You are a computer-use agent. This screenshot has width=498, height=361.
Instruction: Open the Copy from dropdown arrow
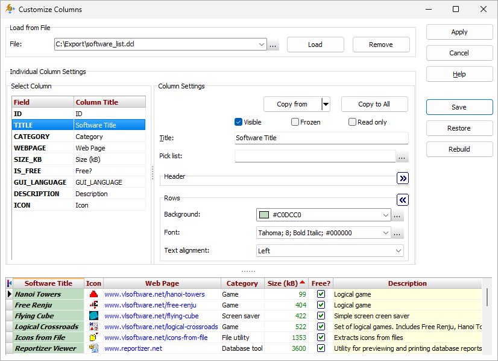(x=326, y=103)
